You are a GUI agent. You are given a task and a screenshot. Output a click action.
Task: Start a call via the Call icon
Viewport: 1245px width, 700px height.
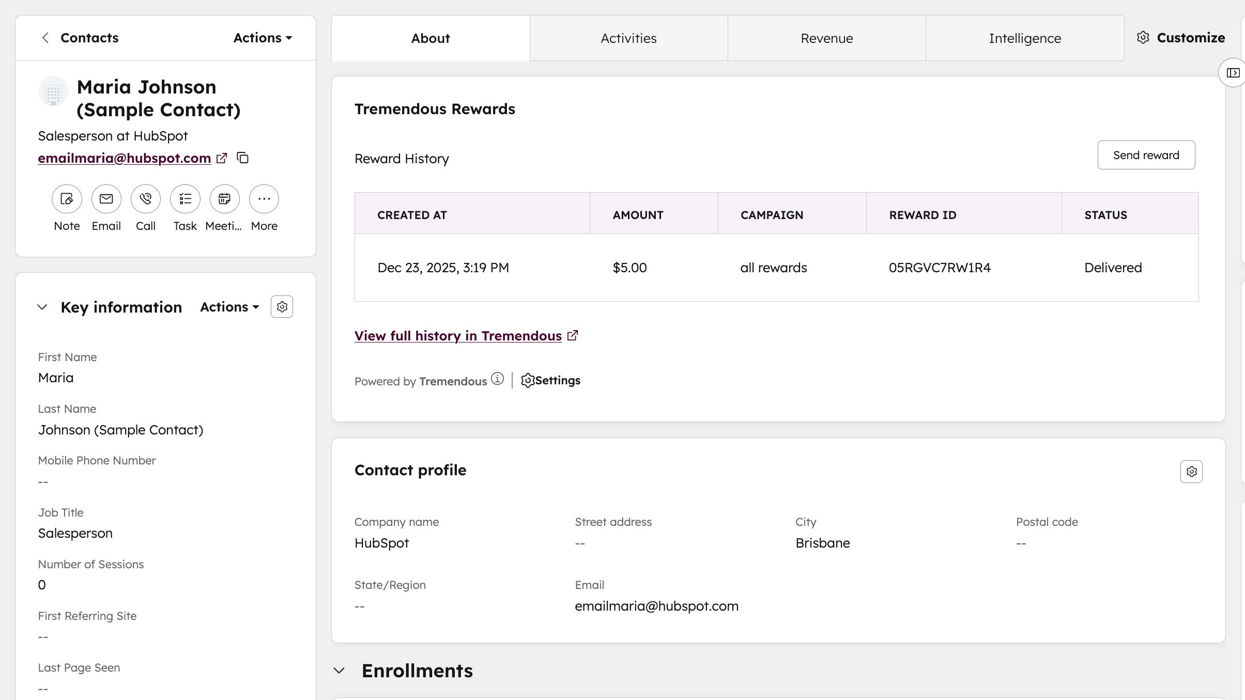tap(145, 199)
